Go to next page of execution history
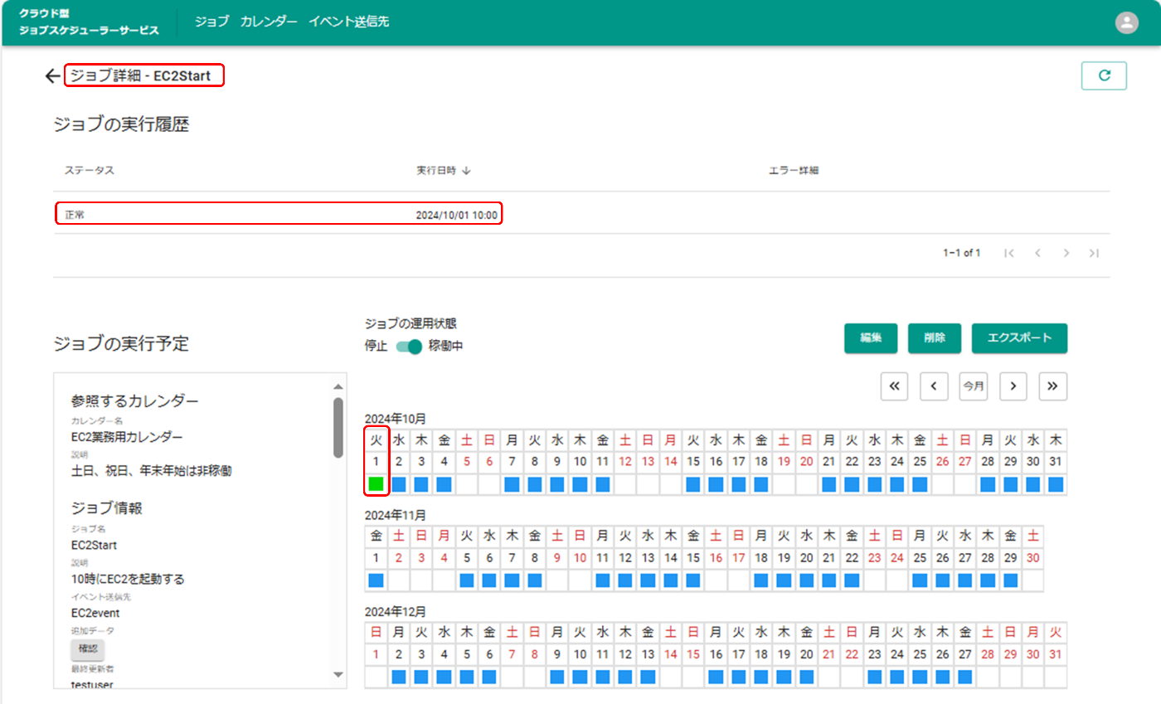 click(1066, 253)
